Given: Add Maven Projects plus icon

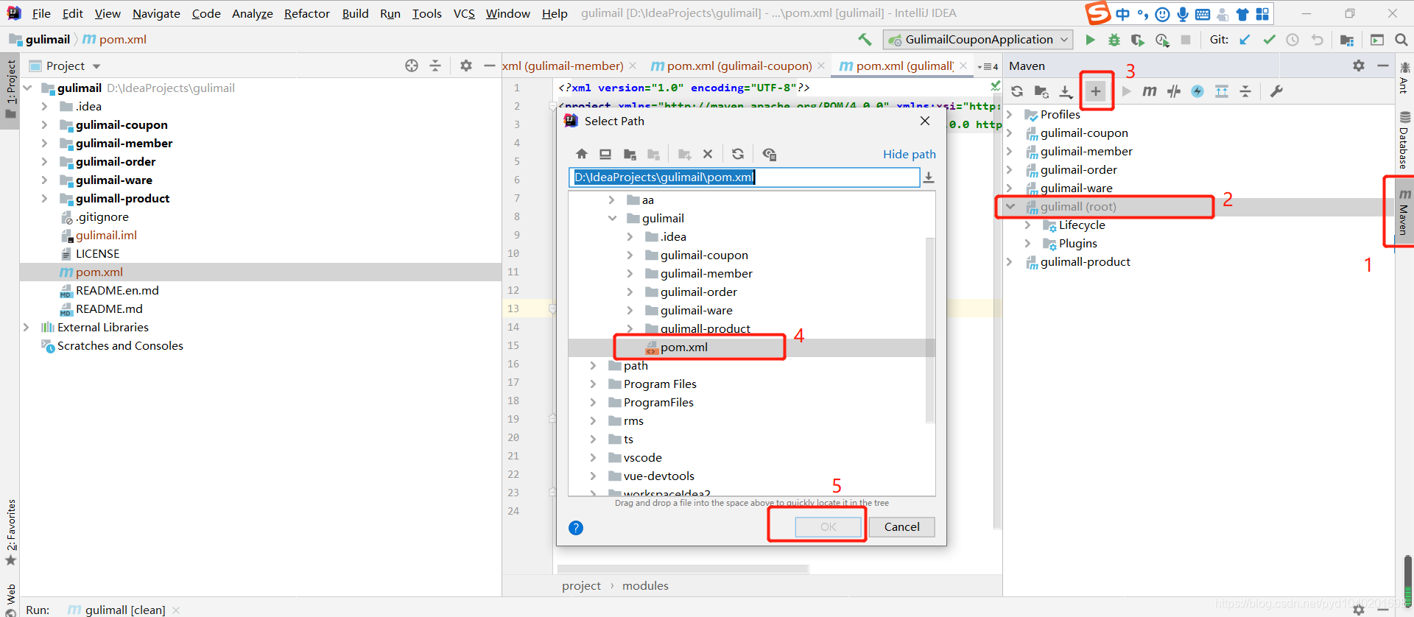Looking at the screenshot, I should click(1096, 91).
